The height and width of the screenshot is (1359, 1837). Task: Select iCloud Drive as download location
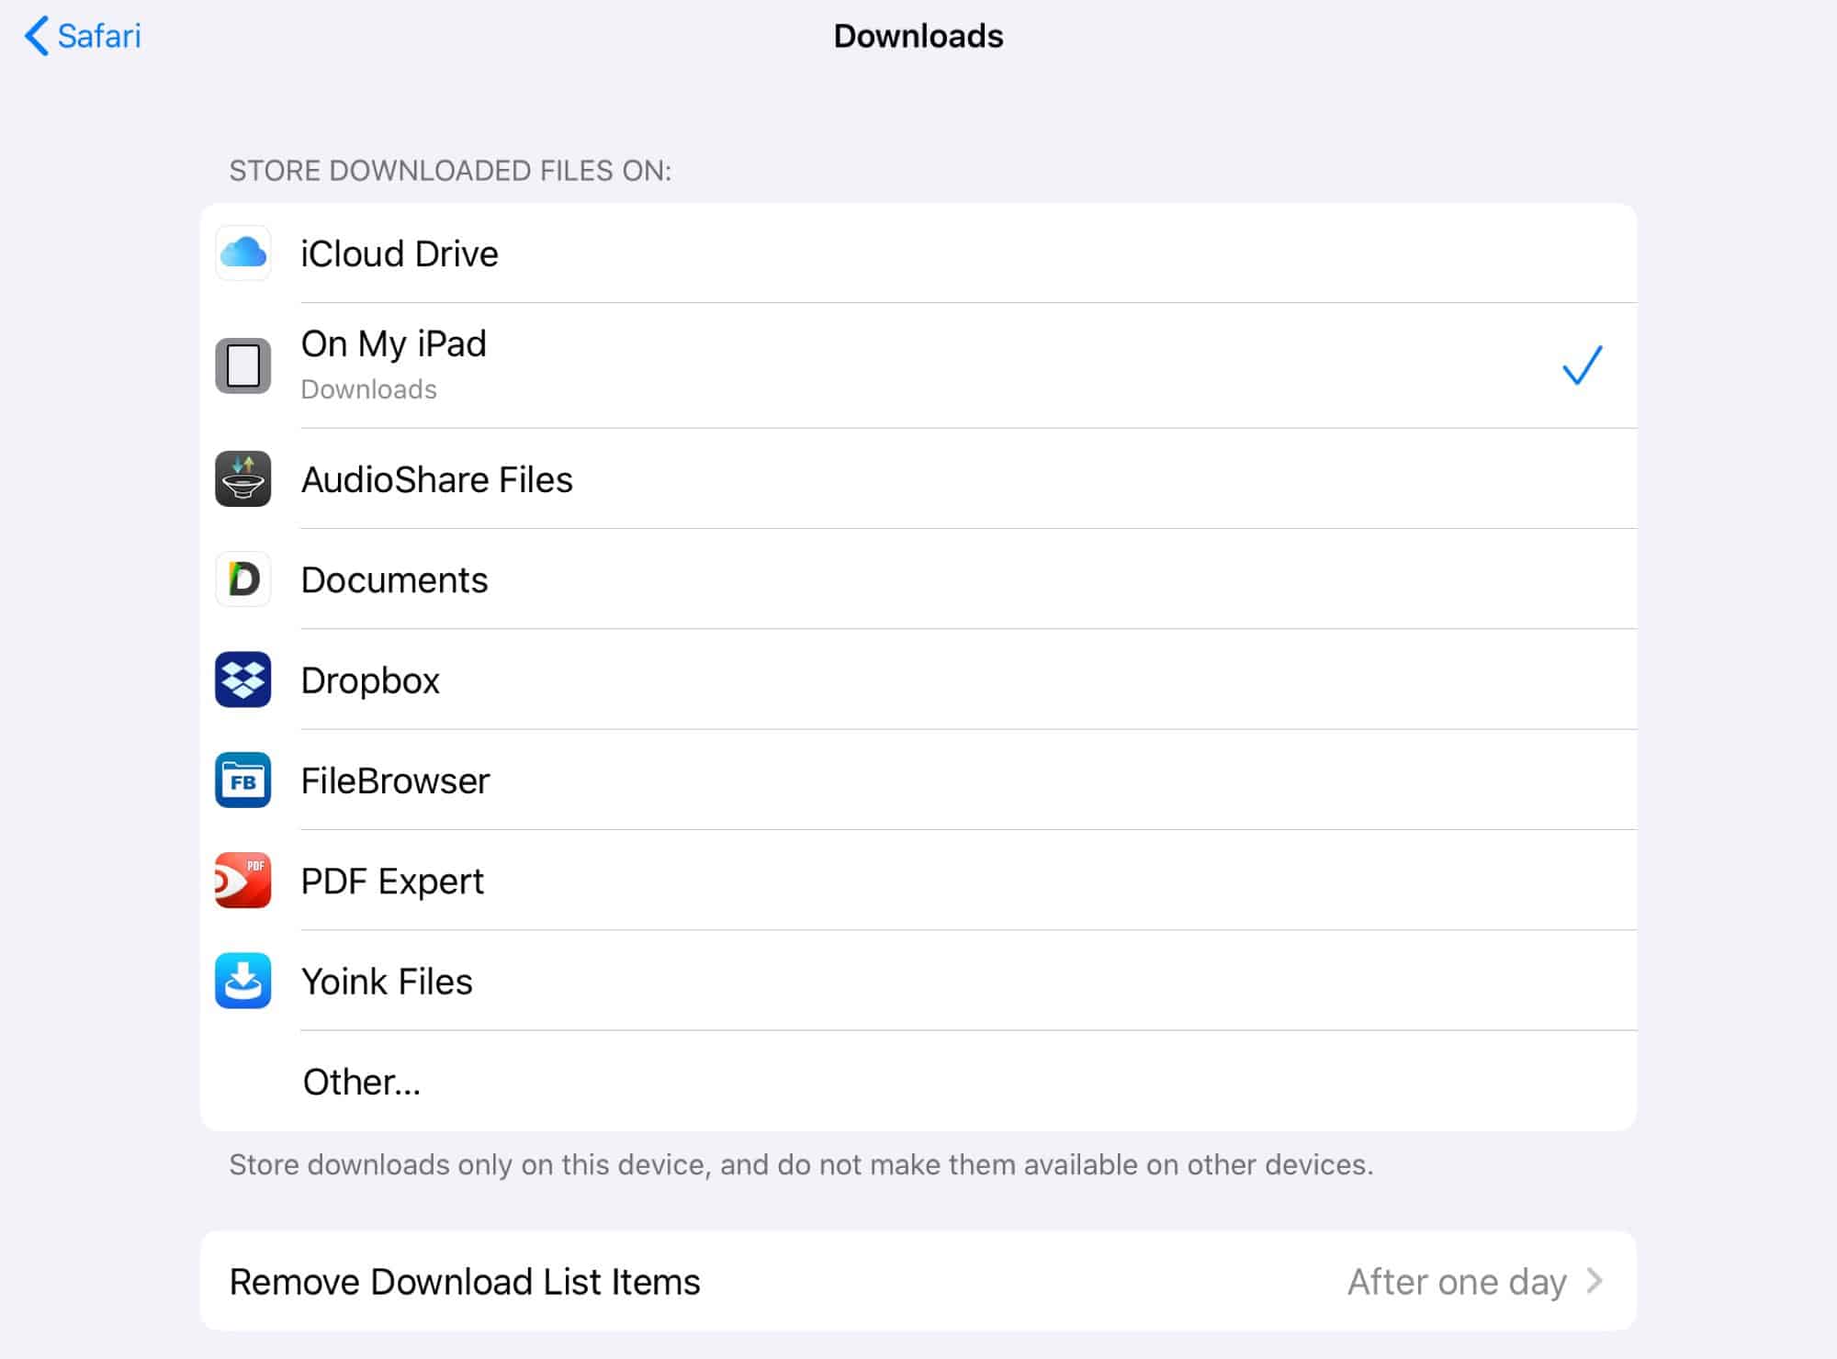918,253
